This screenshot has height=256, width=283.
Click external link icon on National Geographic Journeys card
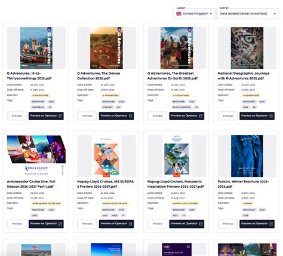(271, 116)
